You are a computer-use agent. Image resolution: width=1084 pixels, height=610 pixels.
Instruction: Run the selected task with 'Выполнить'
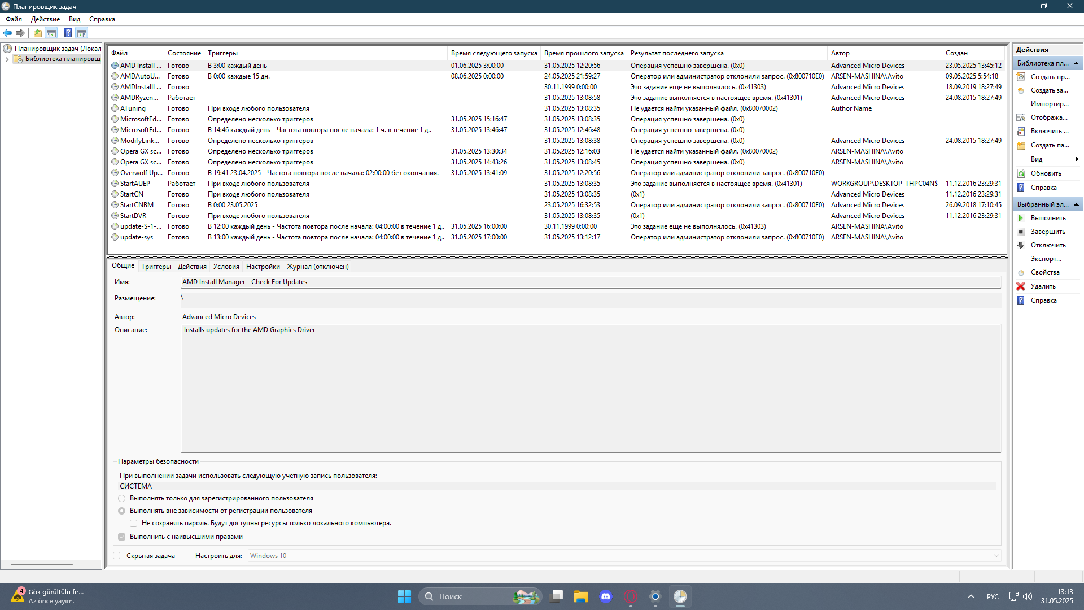[1048, 218]
